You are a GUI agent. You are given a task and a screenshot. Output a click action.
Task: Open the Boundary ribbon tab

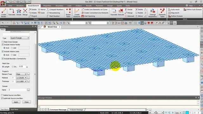(59, 6)
